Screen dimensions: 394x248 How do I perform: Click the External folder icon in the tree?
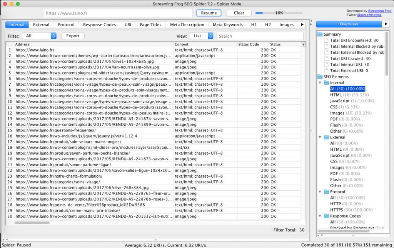pyautogui.click(x=326, y=137)
